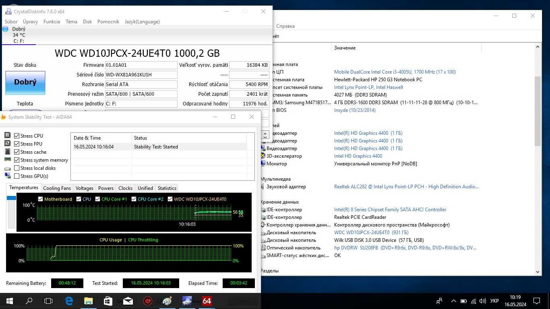
Task: Click the battery icon in system tray
Action: (x=463, y=301)
